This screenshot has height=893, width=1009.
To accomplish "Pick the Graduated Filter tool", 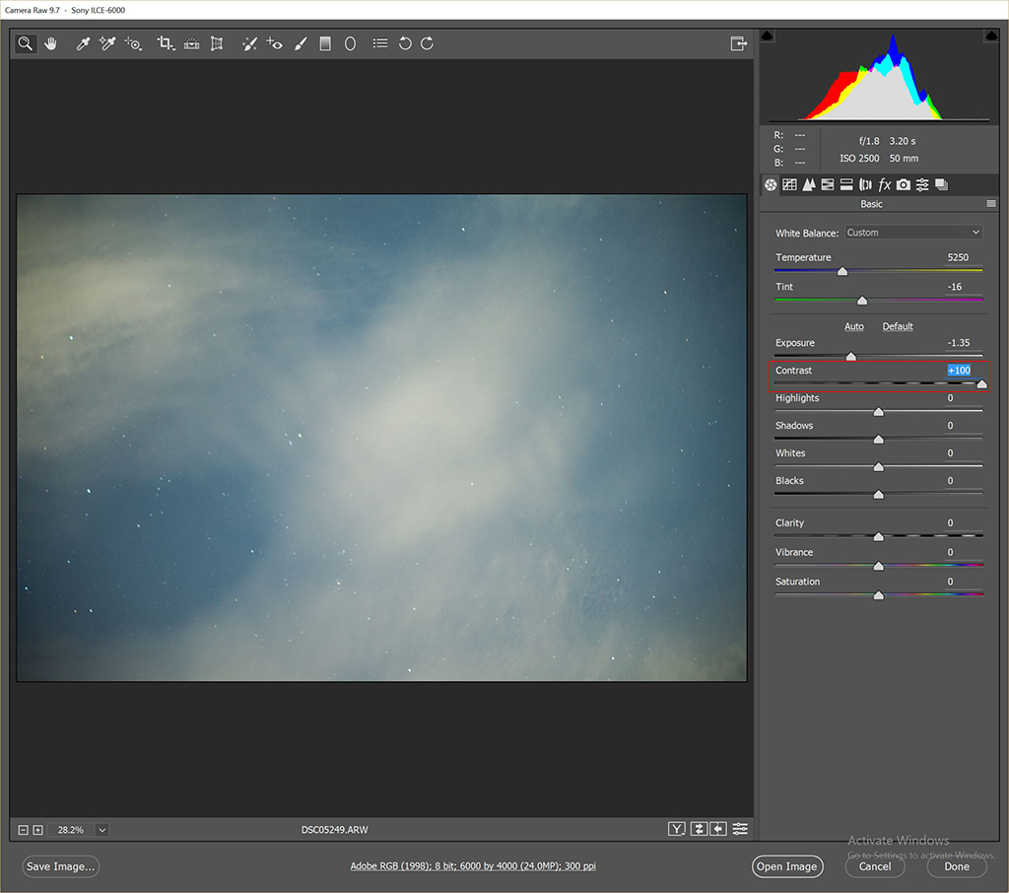I will 325,43.
